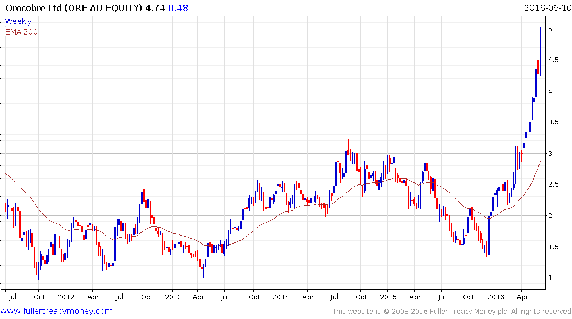Viewport: 572px width, 319px height.
Task: Click the '4.74' last price in title
Action: point(155,7)
